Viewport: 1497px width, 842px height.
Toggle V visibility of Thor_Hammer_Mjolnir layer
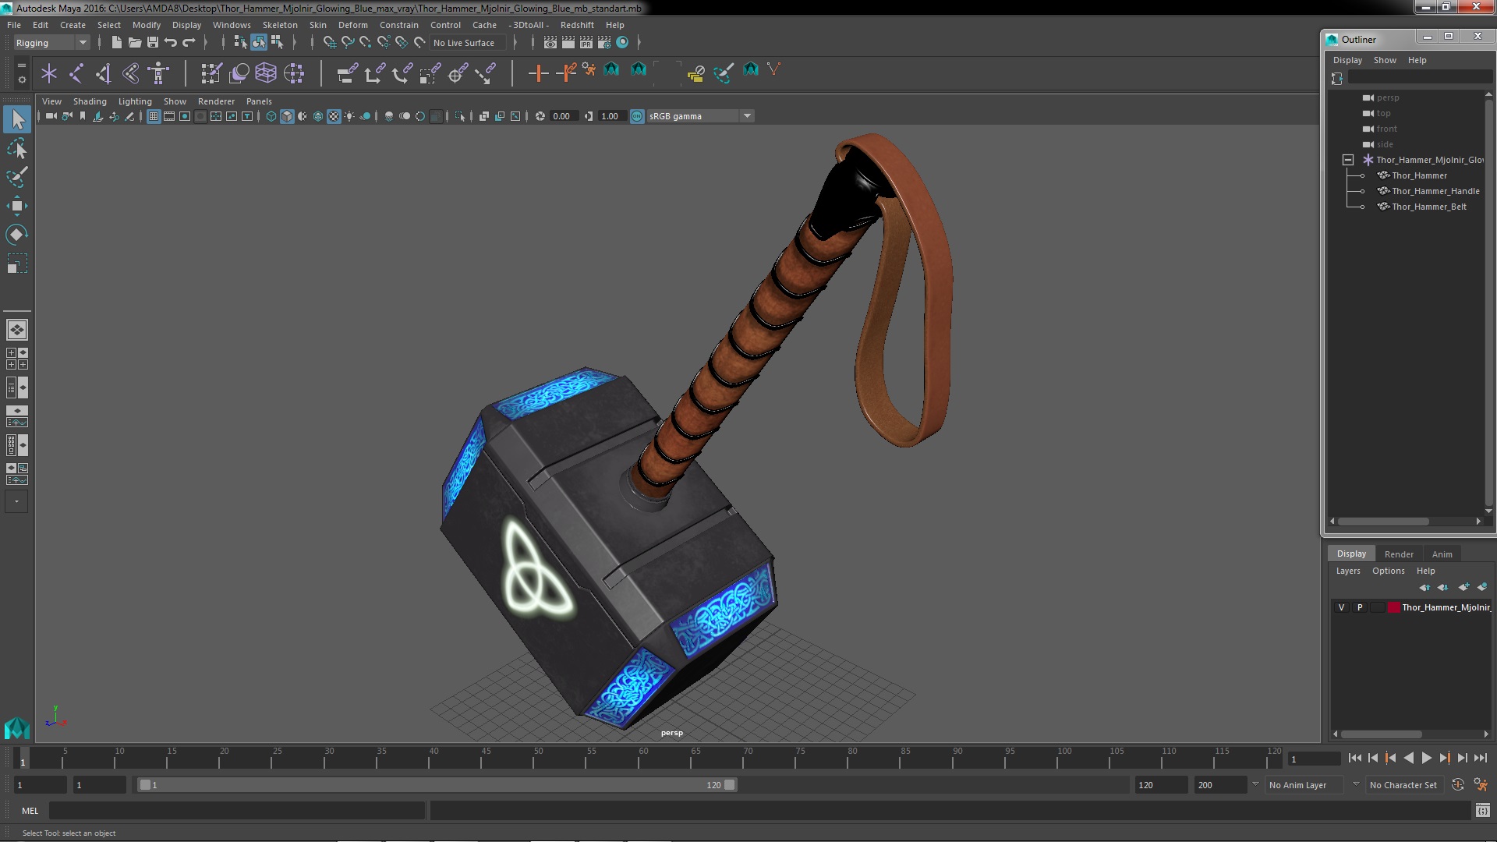1341,607
